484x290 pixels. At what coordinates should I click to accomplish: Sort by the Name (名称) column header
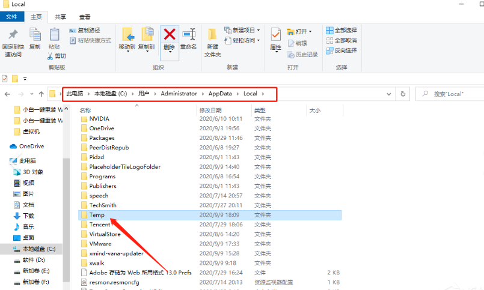(x=137, y=110)
